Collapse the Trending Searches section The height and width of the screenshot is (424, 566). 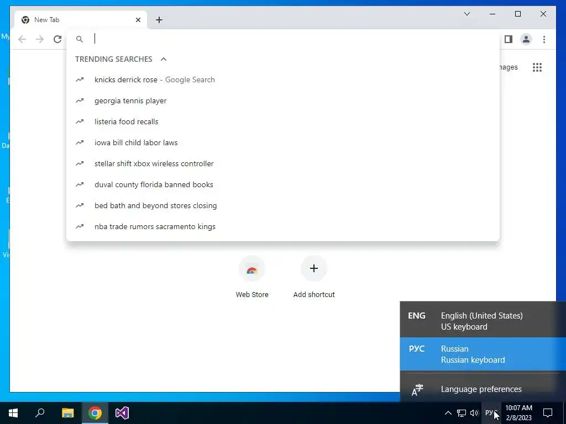pyautogui.click(x=164, y=59)
